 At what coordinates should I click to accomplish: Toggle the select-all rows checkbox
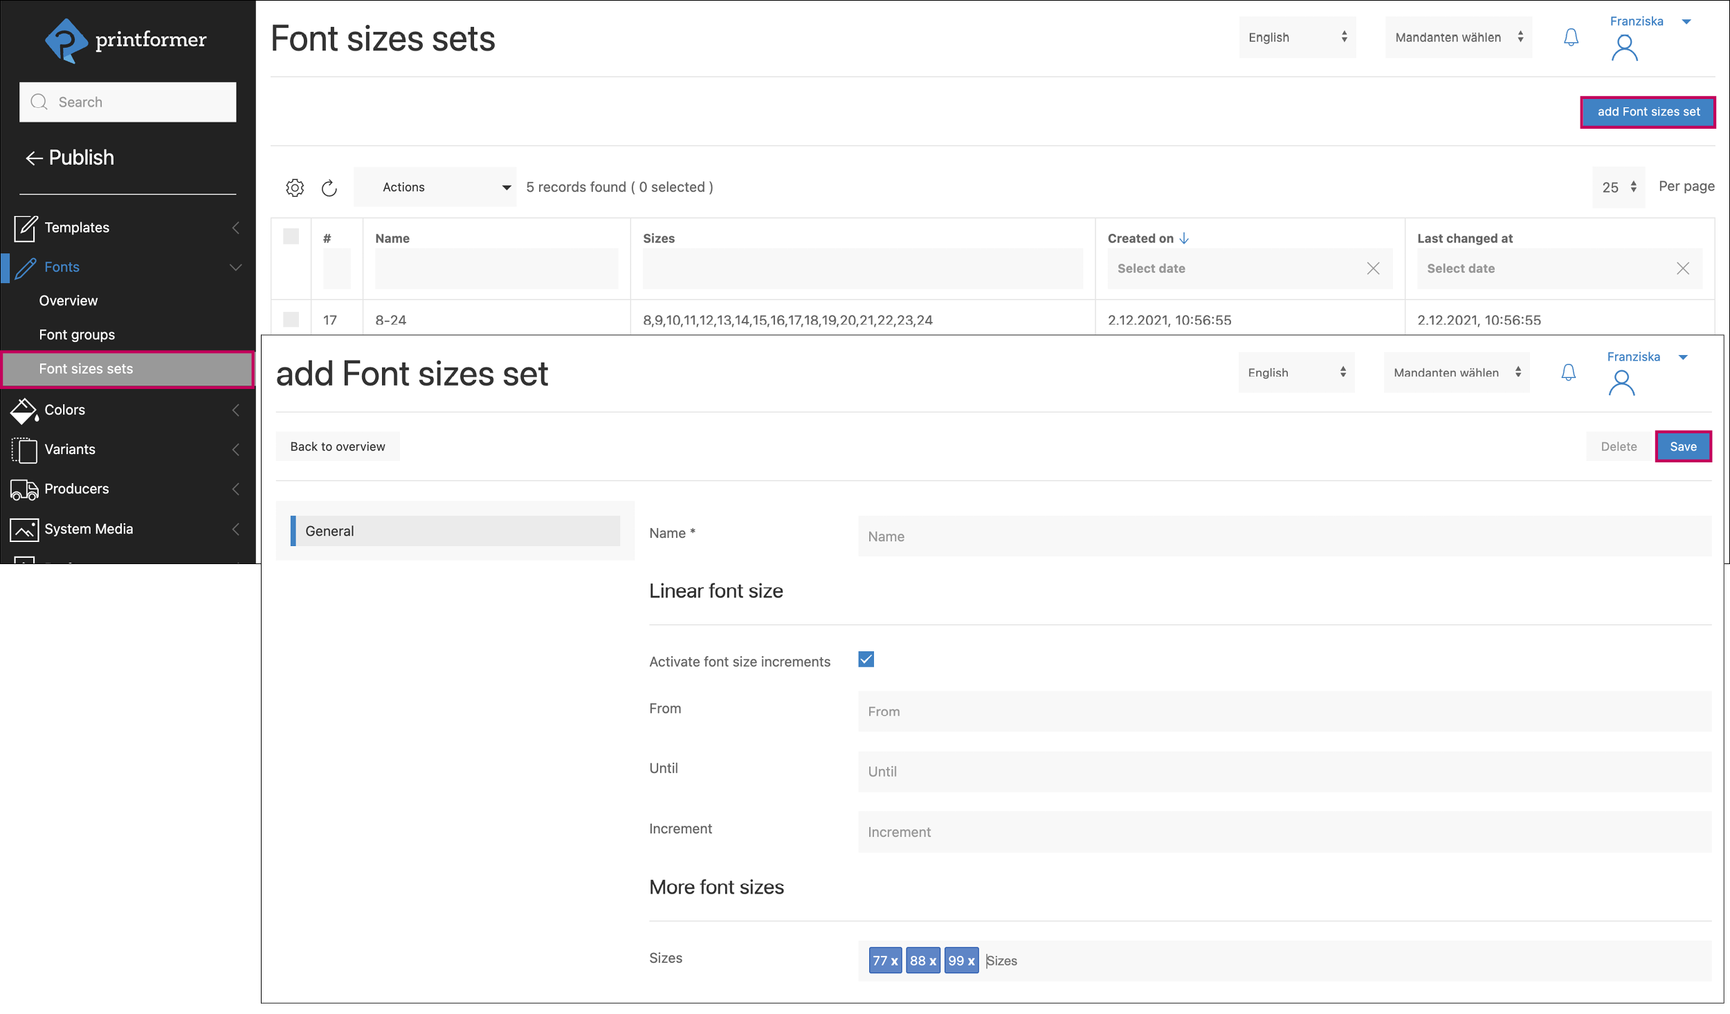click(x=291, y=237)
